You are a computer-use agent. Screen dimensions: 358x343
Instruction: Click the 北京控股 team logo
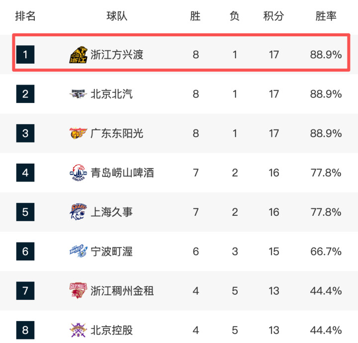pos(79,330)
